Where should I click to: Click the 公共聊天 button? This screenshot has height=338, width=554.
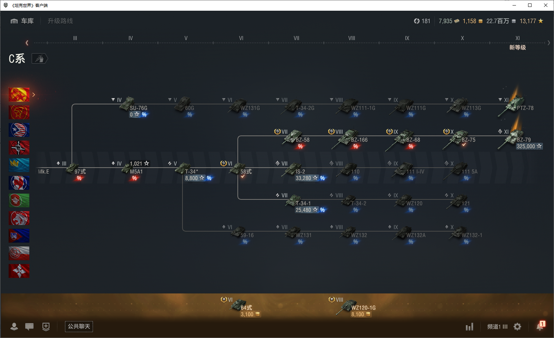point(79,326)
